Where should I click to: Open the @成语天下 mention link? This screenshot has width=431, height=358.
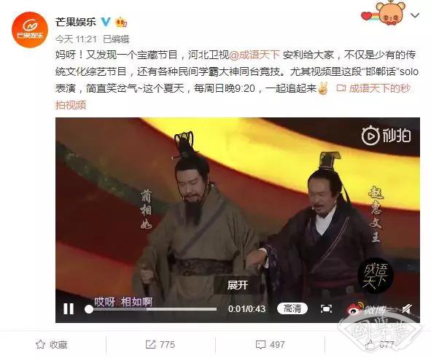click(255, 55)
